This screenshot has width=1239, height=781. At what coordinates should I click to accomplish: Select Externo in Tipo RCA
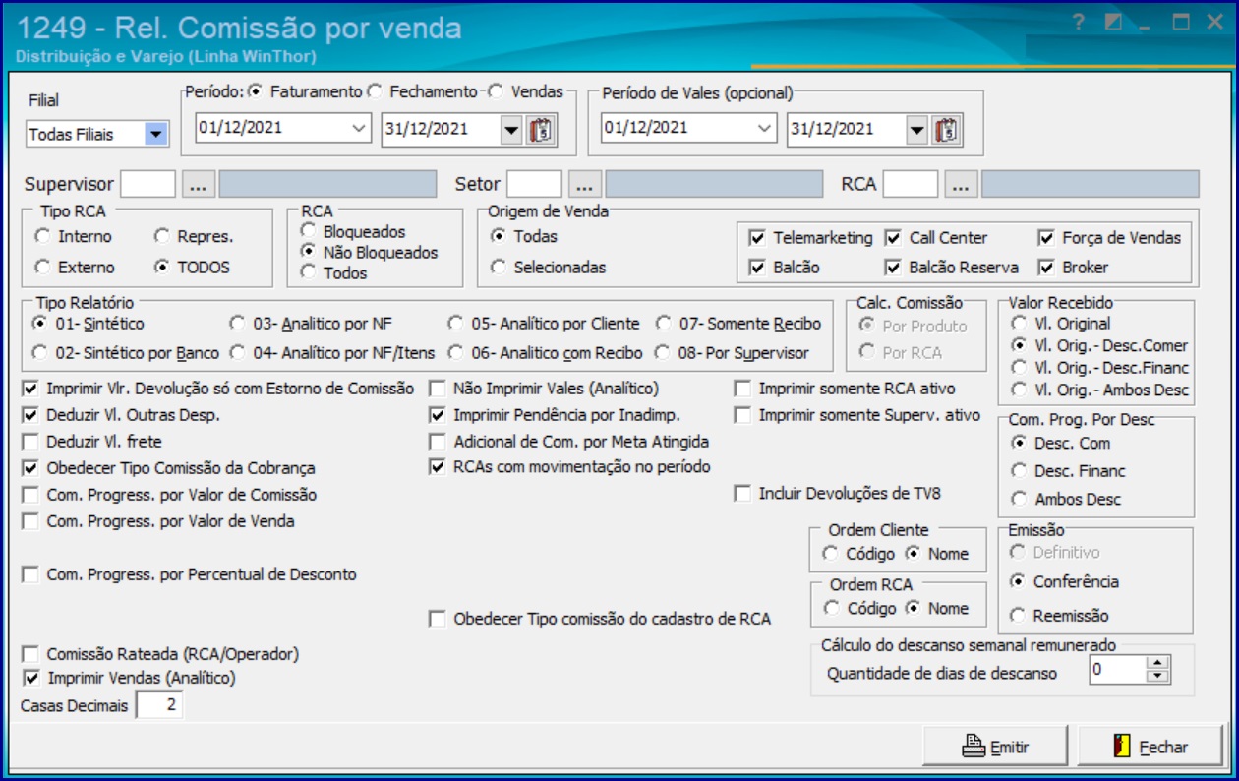point(75,268)
